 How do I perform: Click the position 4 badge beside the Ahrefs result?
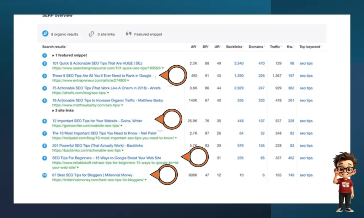click(44, 88)
